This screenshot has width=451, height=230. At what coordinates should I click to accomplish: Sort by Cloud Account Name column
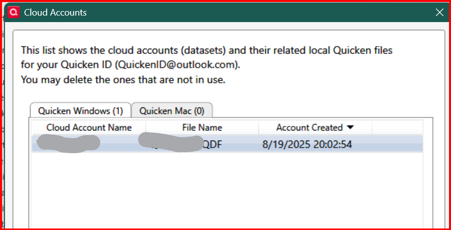tap(89, 128)
